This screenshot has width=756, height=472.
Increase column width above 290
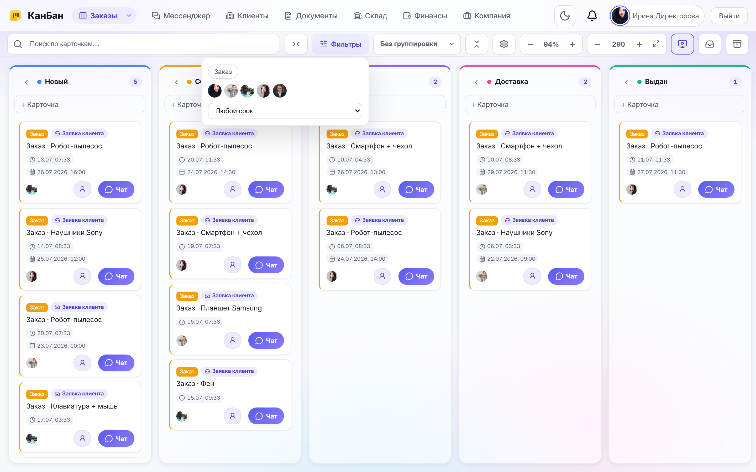click(x=639, y=44)
